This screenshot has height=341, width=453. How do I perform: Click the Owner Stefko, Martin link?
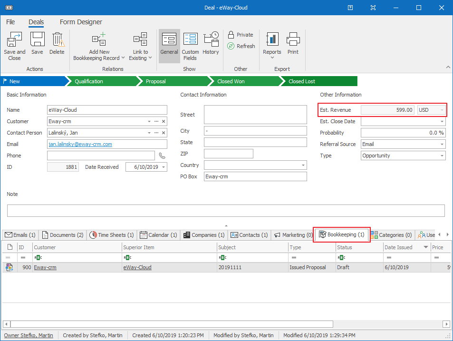click(29, 335)
